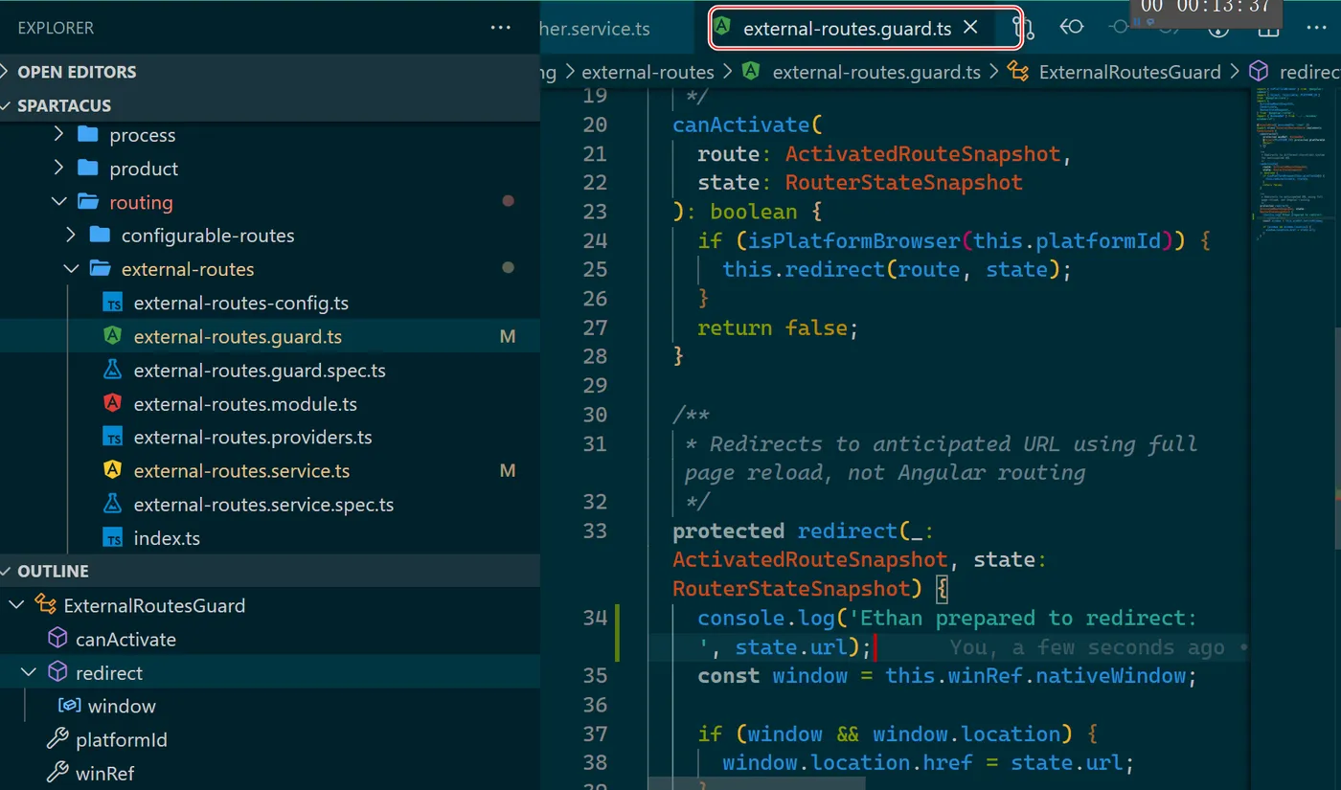Collapse the SPARTACUS section
1341x790 pixels.
(x=270, y=104)
